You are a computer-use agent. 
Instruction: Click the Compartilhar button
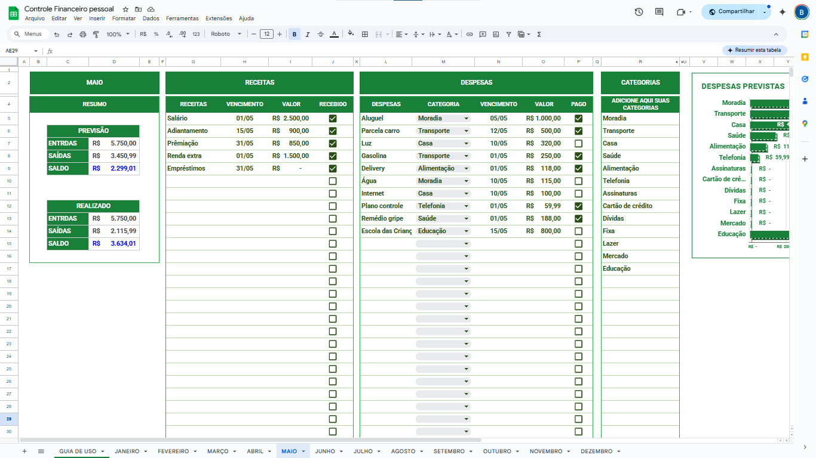pyautogui.click(x=731, y=12)
